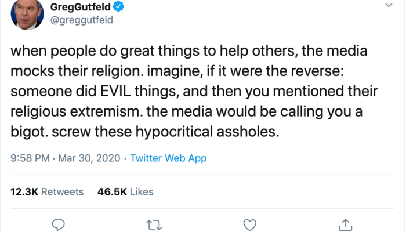The height and width of the screenshot is (232, 406).
Task: Click the Twitter Web App link
Action: pos(168,158)
